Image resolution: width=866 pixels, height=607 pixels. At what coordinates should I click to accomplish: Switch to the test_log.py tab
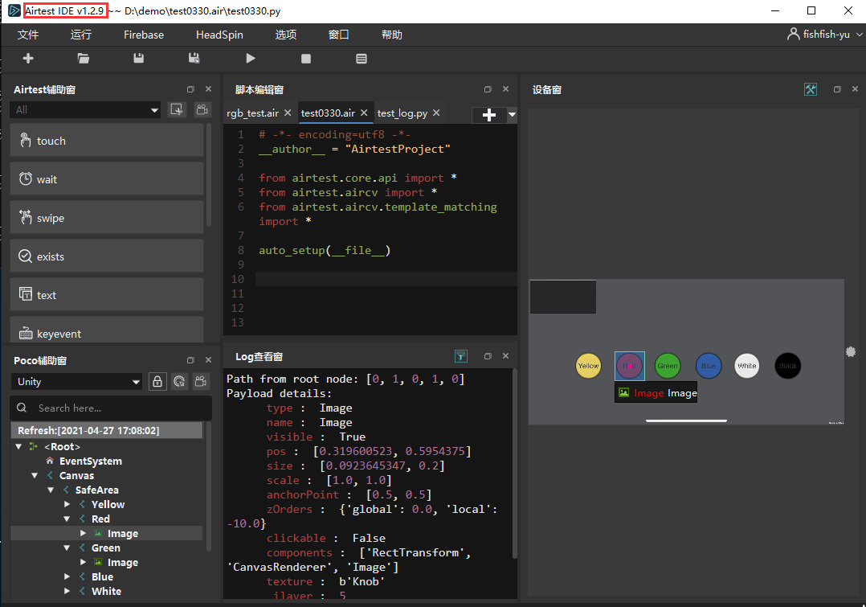(402, 113)
